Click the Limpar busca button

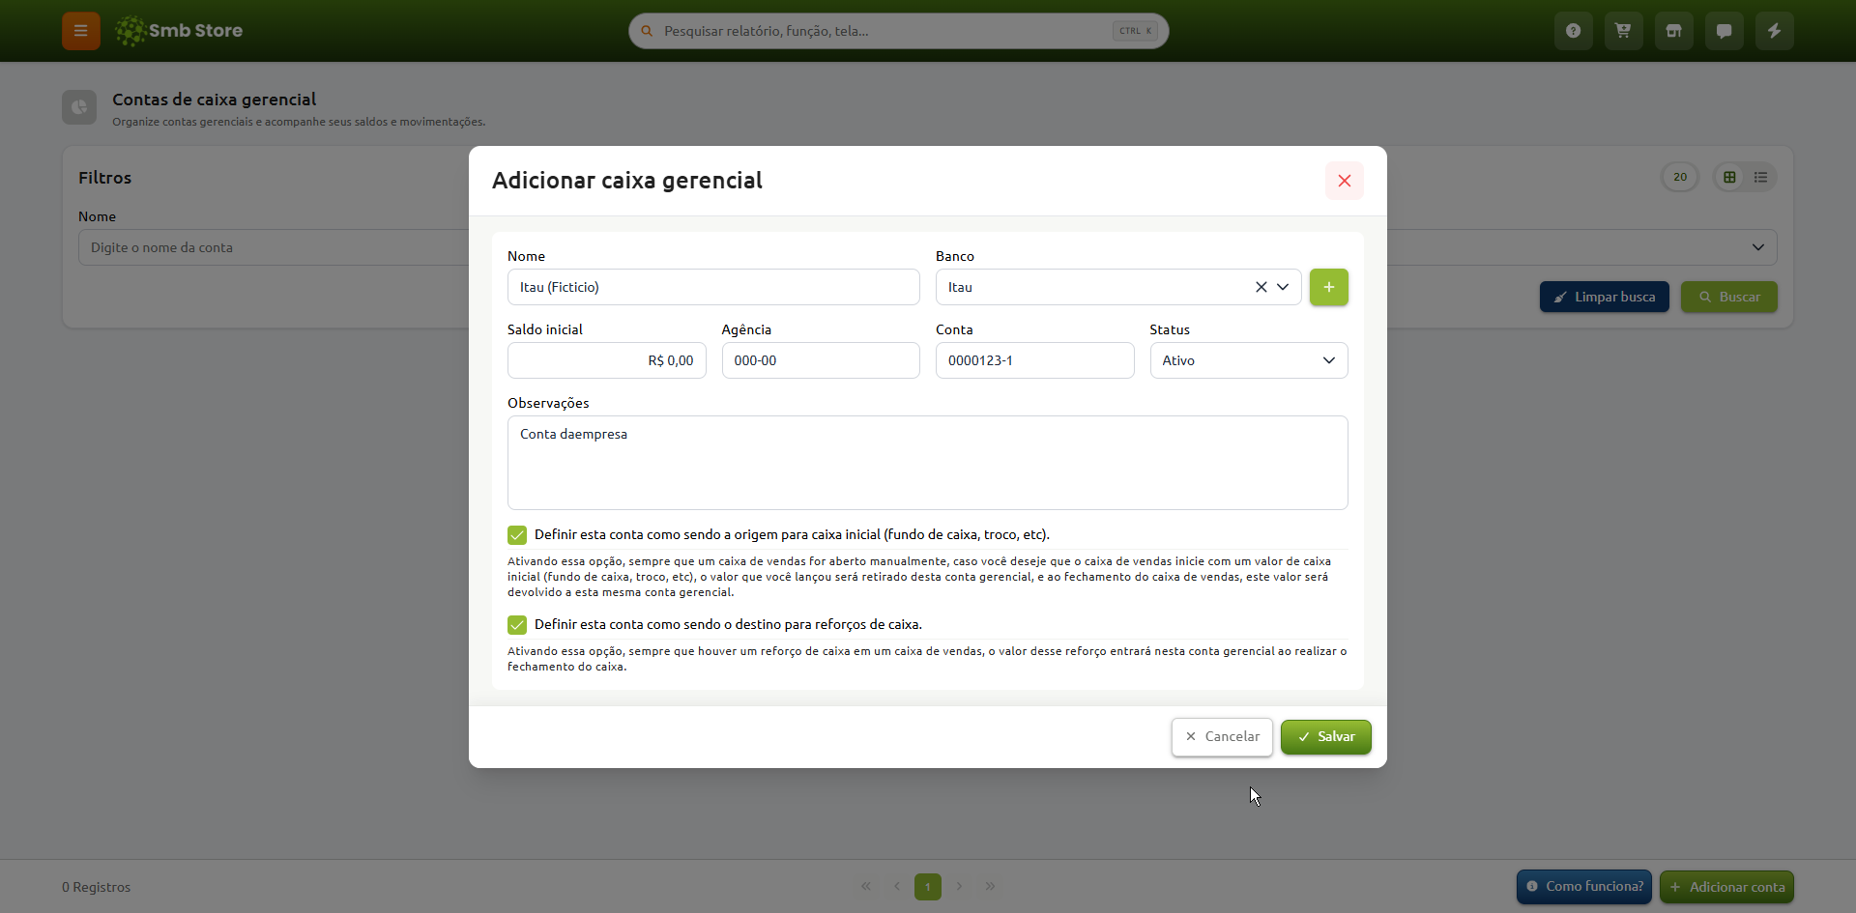point(1605,297)
